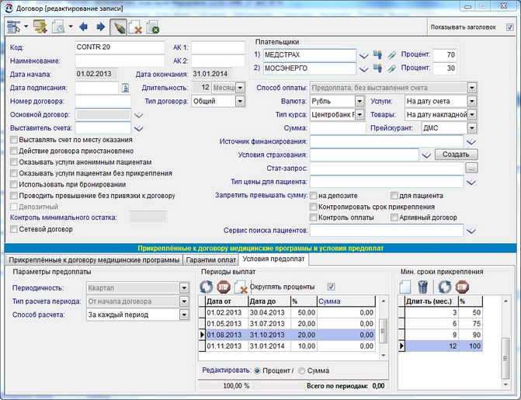
Task: Click STOP icon in Периоды выплат
Action: coord(224,287)
